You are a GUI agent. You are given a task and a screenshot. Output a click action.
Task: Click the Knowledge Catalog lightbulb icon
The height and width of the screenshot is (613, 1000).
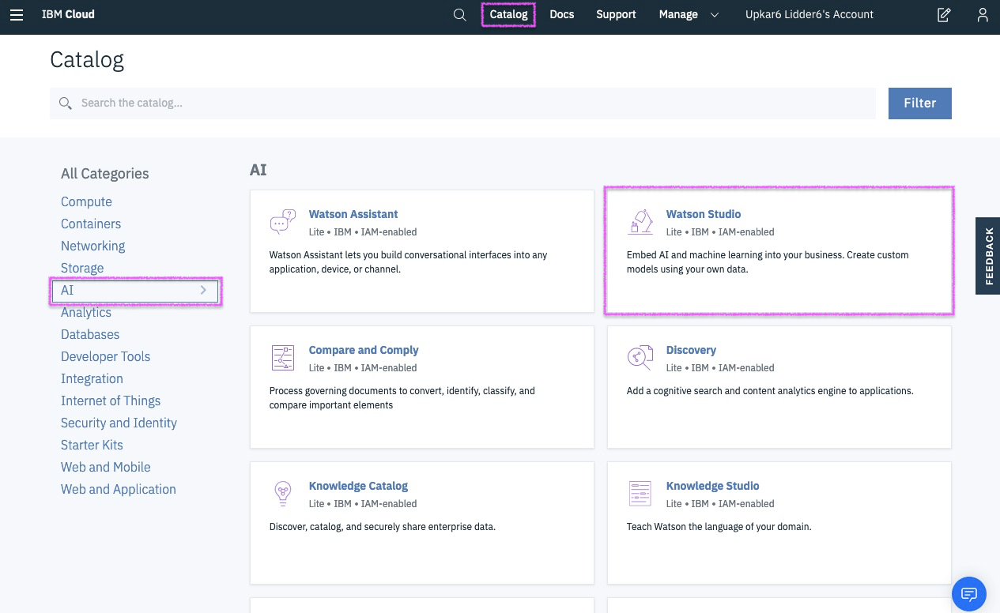[x=283, y=494]
